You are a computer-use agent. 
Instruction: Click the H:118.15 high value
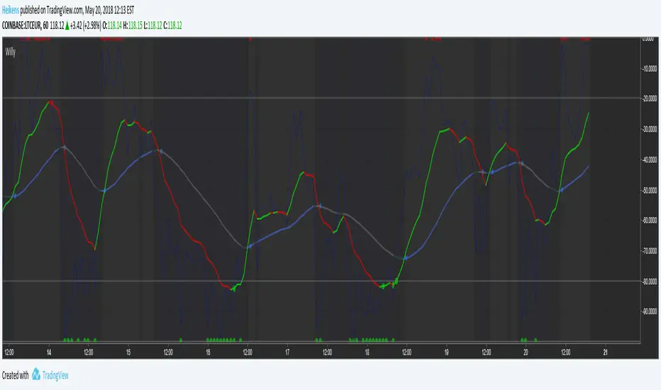click(x=133, y=26)
